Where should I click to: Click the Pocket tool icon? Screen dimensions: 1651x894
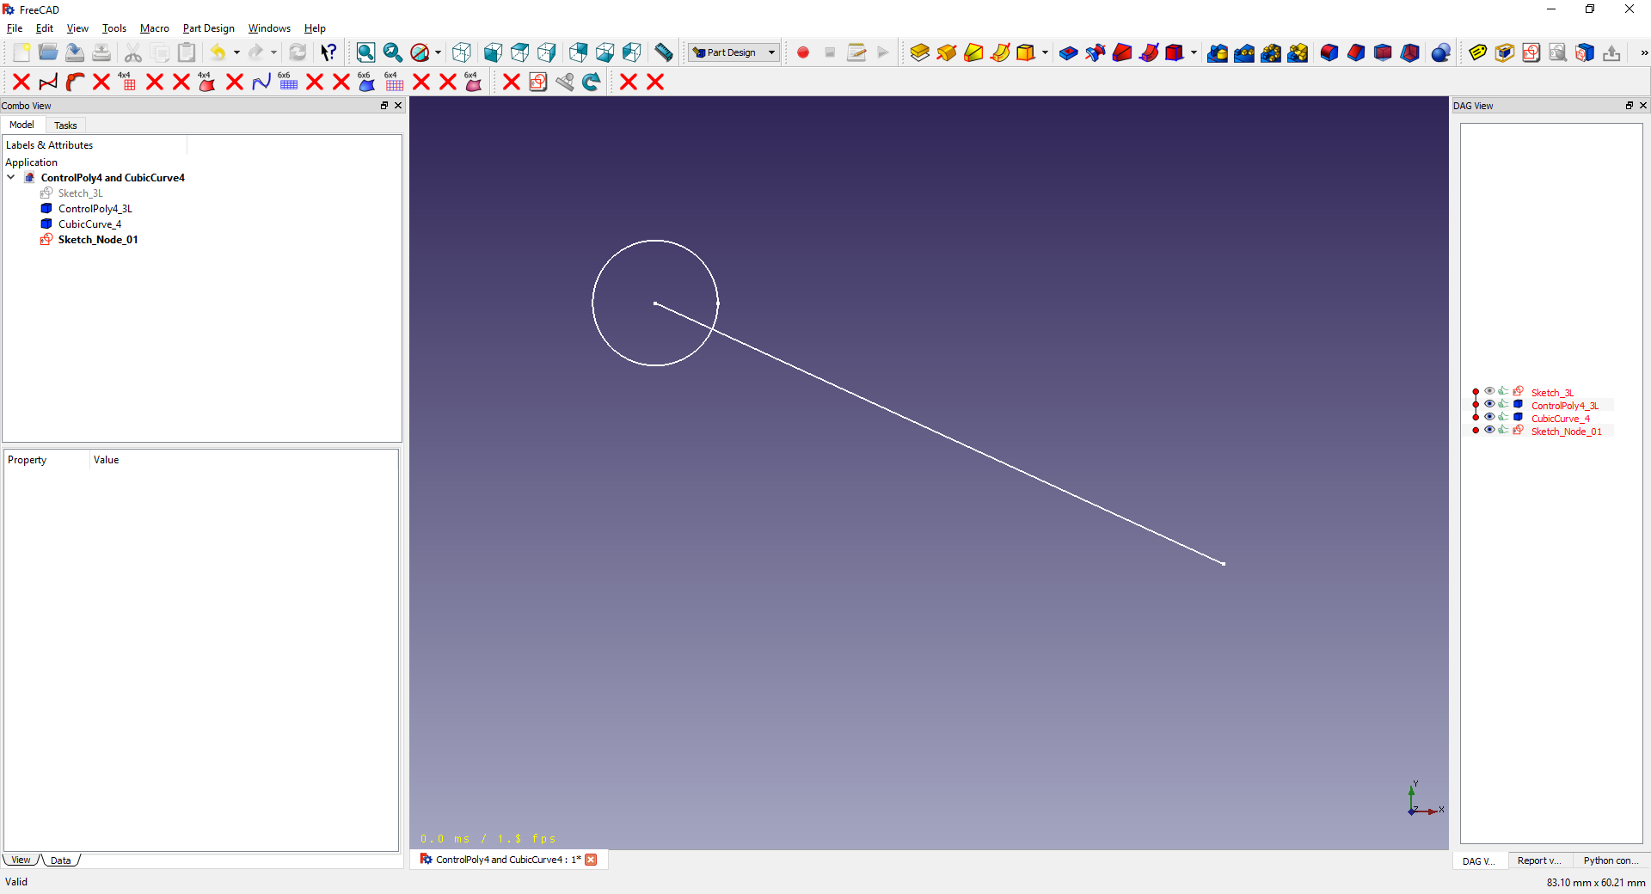[x=1068, y=52]
